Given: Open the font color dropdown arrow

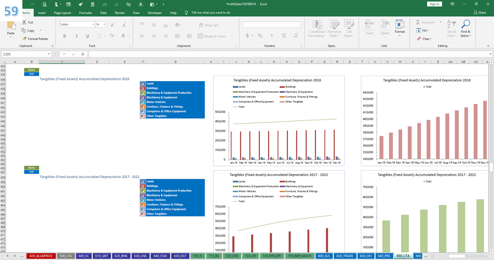Looking at the screenshot, I should tap(128, 36).
